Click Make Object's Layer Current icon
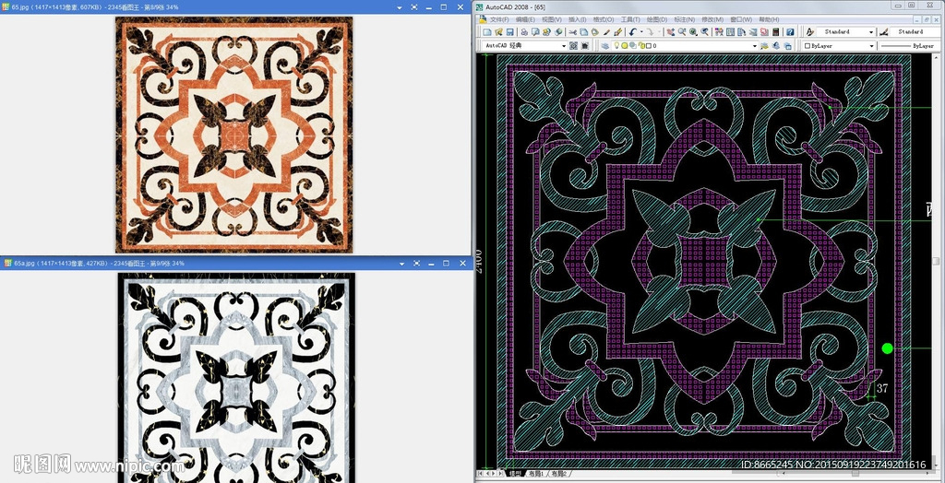The height and width of the screenshot is (483, 945). point(764,46)
